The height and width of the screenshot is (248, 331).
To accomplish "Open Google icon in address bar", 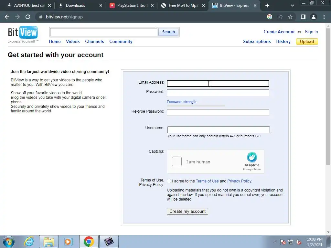I will [x=269, y=17].
